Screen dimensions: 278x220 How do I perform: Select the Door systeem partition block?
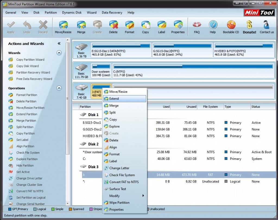point(101,71)
